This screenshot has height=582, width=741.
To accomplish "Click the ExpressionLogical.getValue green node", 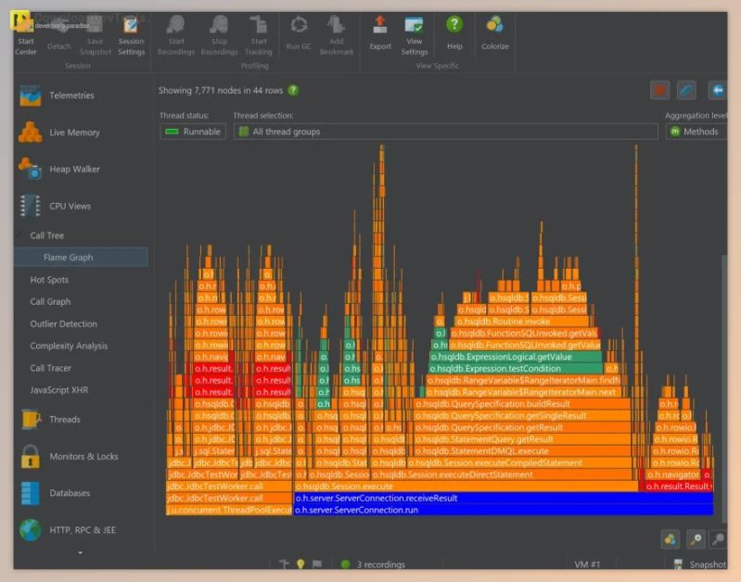I will pos(515,357).
